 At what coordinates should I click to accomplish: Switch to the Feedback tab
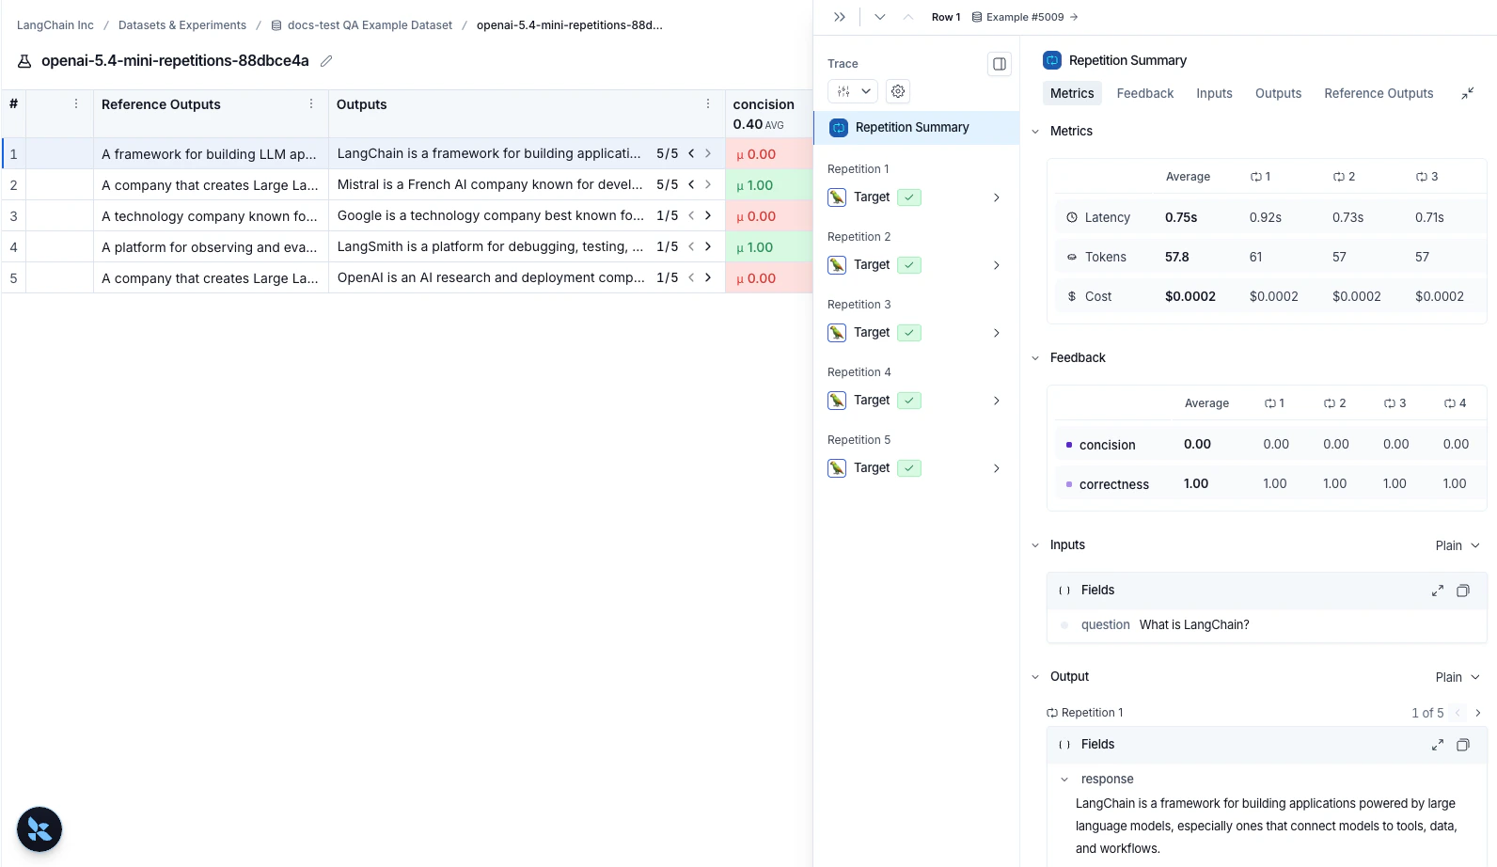pos(1144,93)
